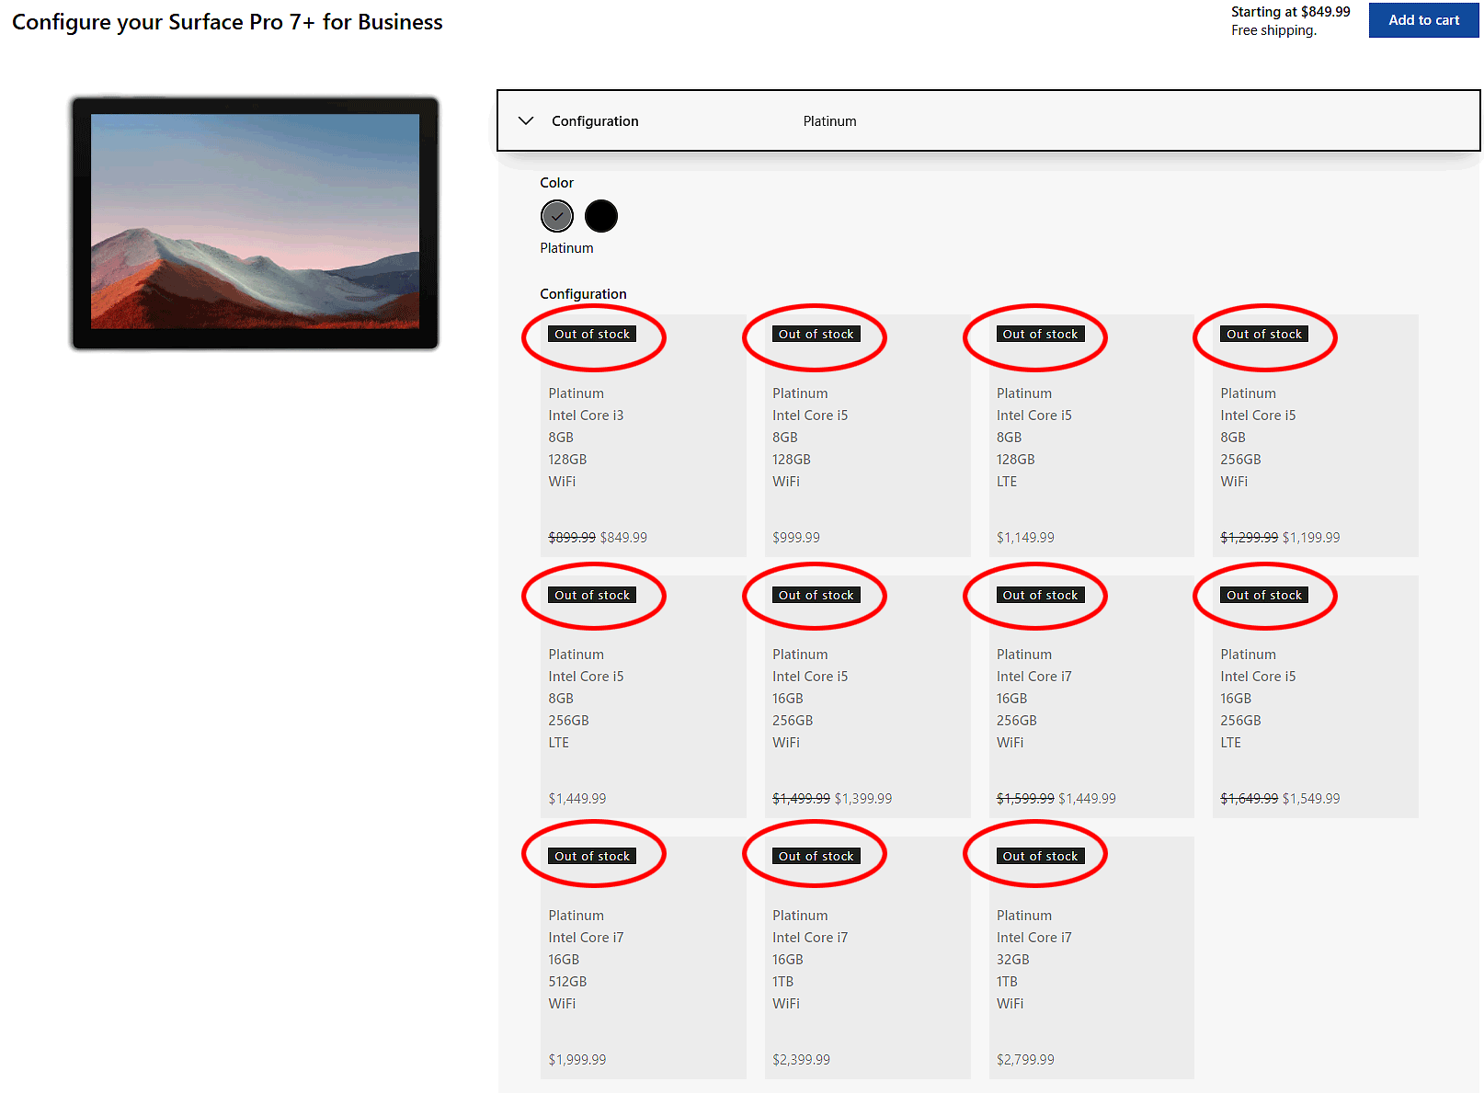This screenshot has height=1093, width=1484.
Task: Click the $1,999.99 price text
Action: (577, 1060)
